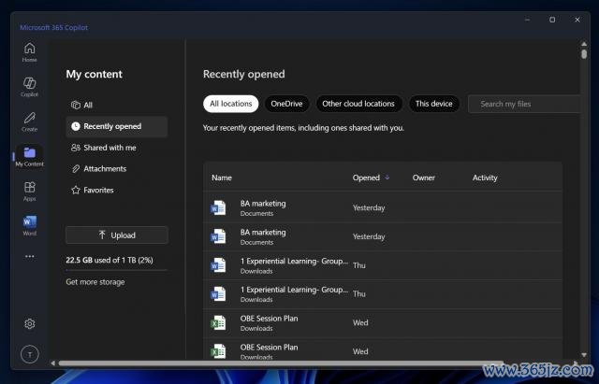Sort by Name column header
The width and height of the screenshot is (599, 384).
click(222, 178)
